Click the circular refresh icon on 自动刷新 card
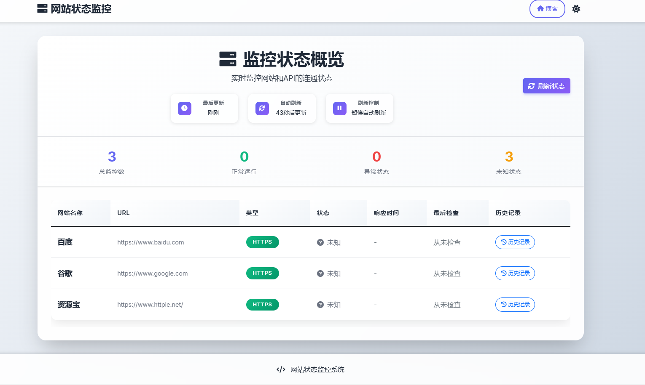Viewport: 645px width, 385px height. coord(262,108)
